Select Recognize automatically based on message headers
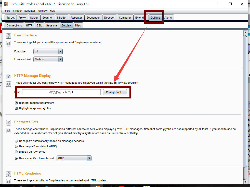This screenshot has width=250, height=187. (x=16, y=141)
